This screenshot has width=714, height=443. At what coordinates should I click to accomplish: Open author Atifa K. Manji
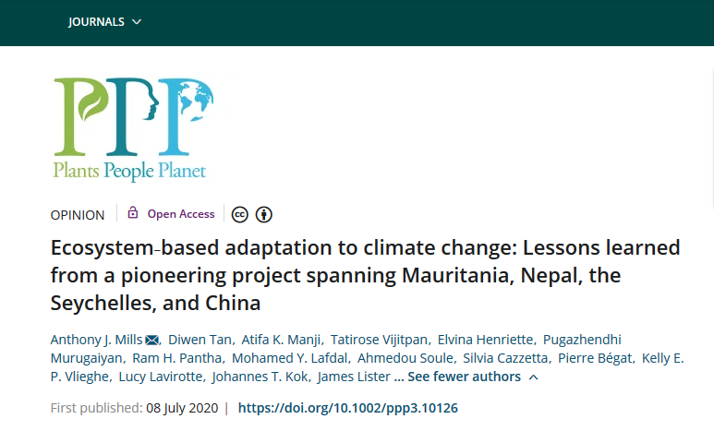(x=281, y=340)
